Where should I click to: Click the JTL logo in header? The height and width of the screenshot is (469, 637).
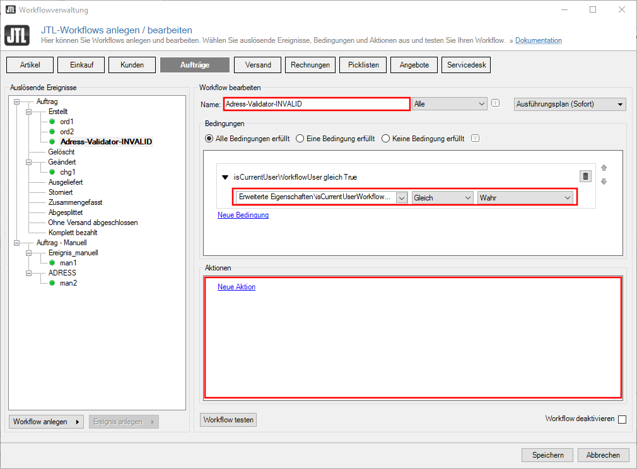coord(17,35)
